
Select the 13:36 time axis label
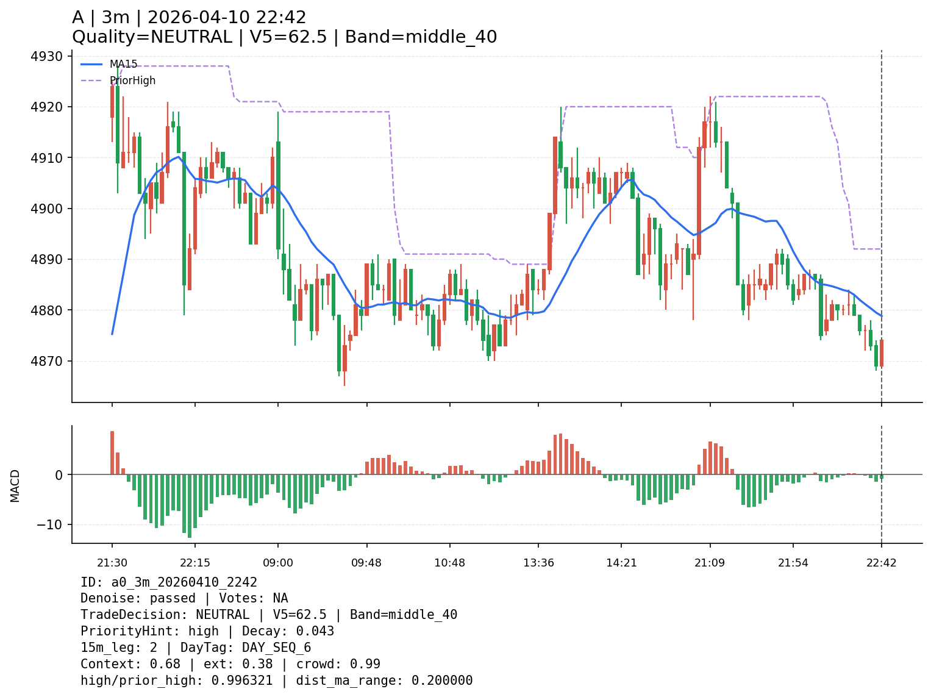coord(538,563)
